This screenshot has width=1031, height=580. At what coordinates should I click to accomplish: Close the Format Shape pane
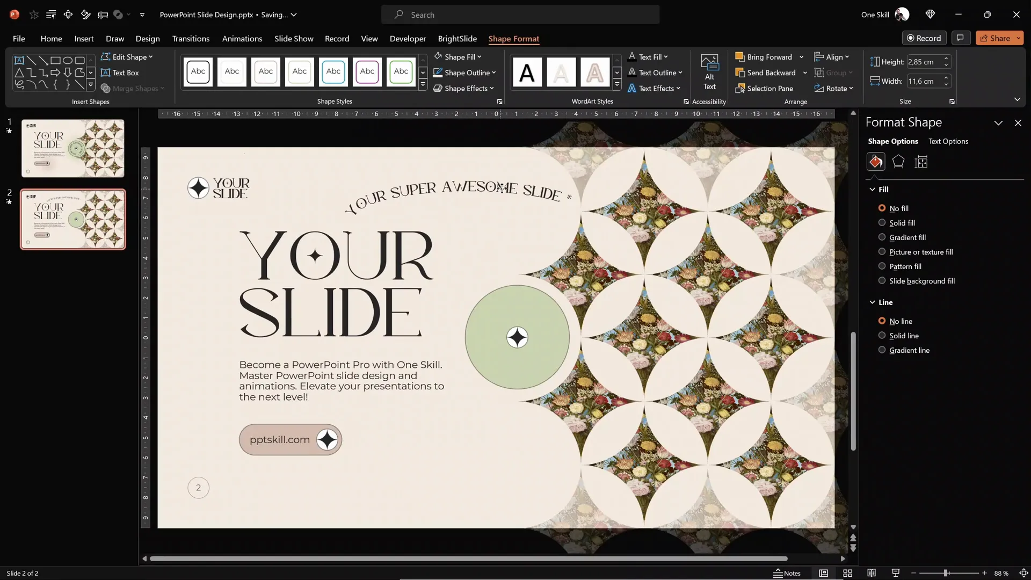(x=1018, y=123)
